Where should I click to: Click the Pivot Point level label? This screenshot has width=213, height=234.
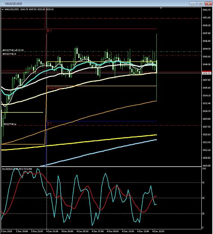[x=54, y=88]
